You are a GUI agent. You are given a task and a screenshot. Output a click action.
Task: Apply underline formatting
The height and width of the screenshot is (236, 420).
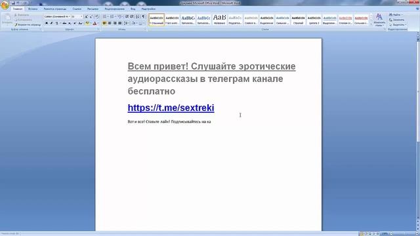tap(56, 24)
